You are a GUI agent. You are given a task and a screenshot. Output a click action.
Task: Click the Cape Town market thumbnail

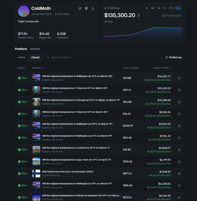coord(36,161)
